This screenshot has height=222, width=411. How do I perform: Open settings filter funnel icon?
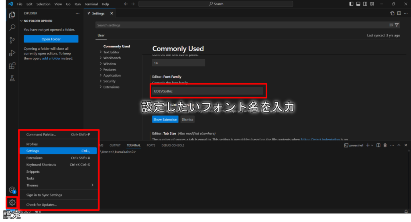click(397, 25)
